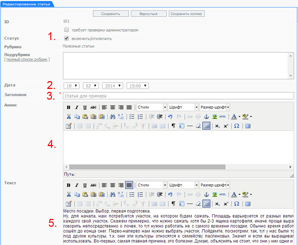
Task: Open 'полный список рубрик' link
Action: (27, 59)
